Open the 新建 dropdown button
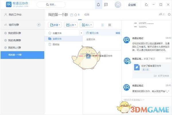 click(x=55, y=25)
